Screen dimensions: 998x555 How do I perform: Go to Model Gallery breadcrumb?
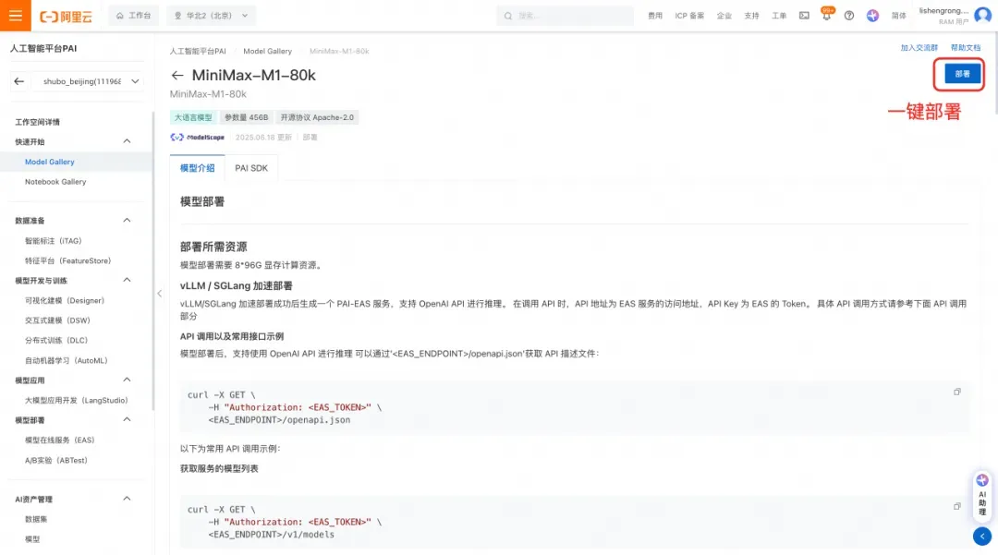click(x=267, y=51)
